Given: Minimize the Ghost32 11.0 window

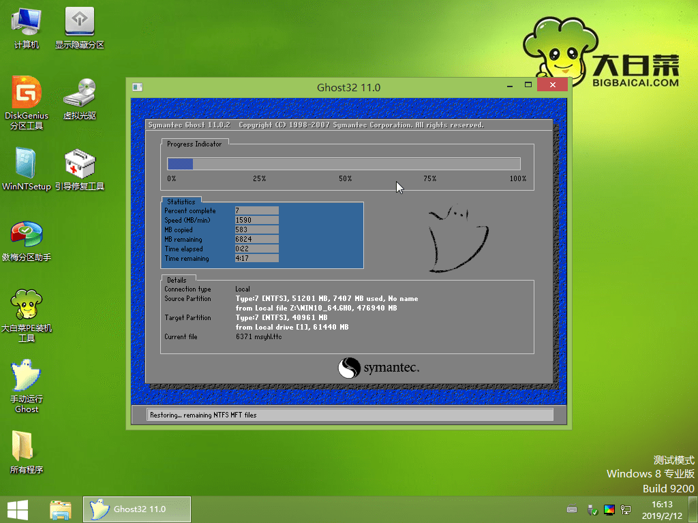Looking at the screenshot, I should pos(510,85).
